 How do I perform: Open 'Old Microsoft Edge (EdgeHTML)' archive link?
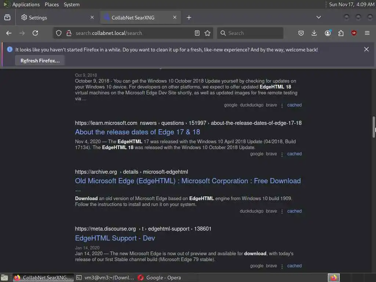click(188, 181)
